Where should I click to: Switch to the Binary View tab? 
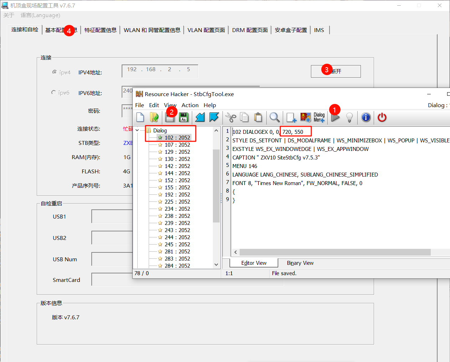pos(300,263)
